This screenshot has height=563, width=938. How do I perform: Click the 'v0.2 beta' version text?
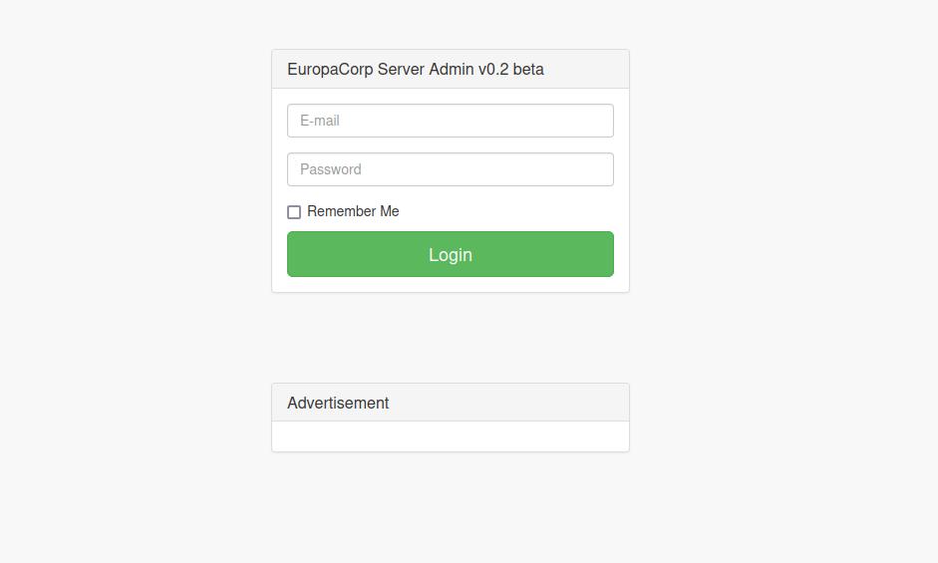[511, 70]
